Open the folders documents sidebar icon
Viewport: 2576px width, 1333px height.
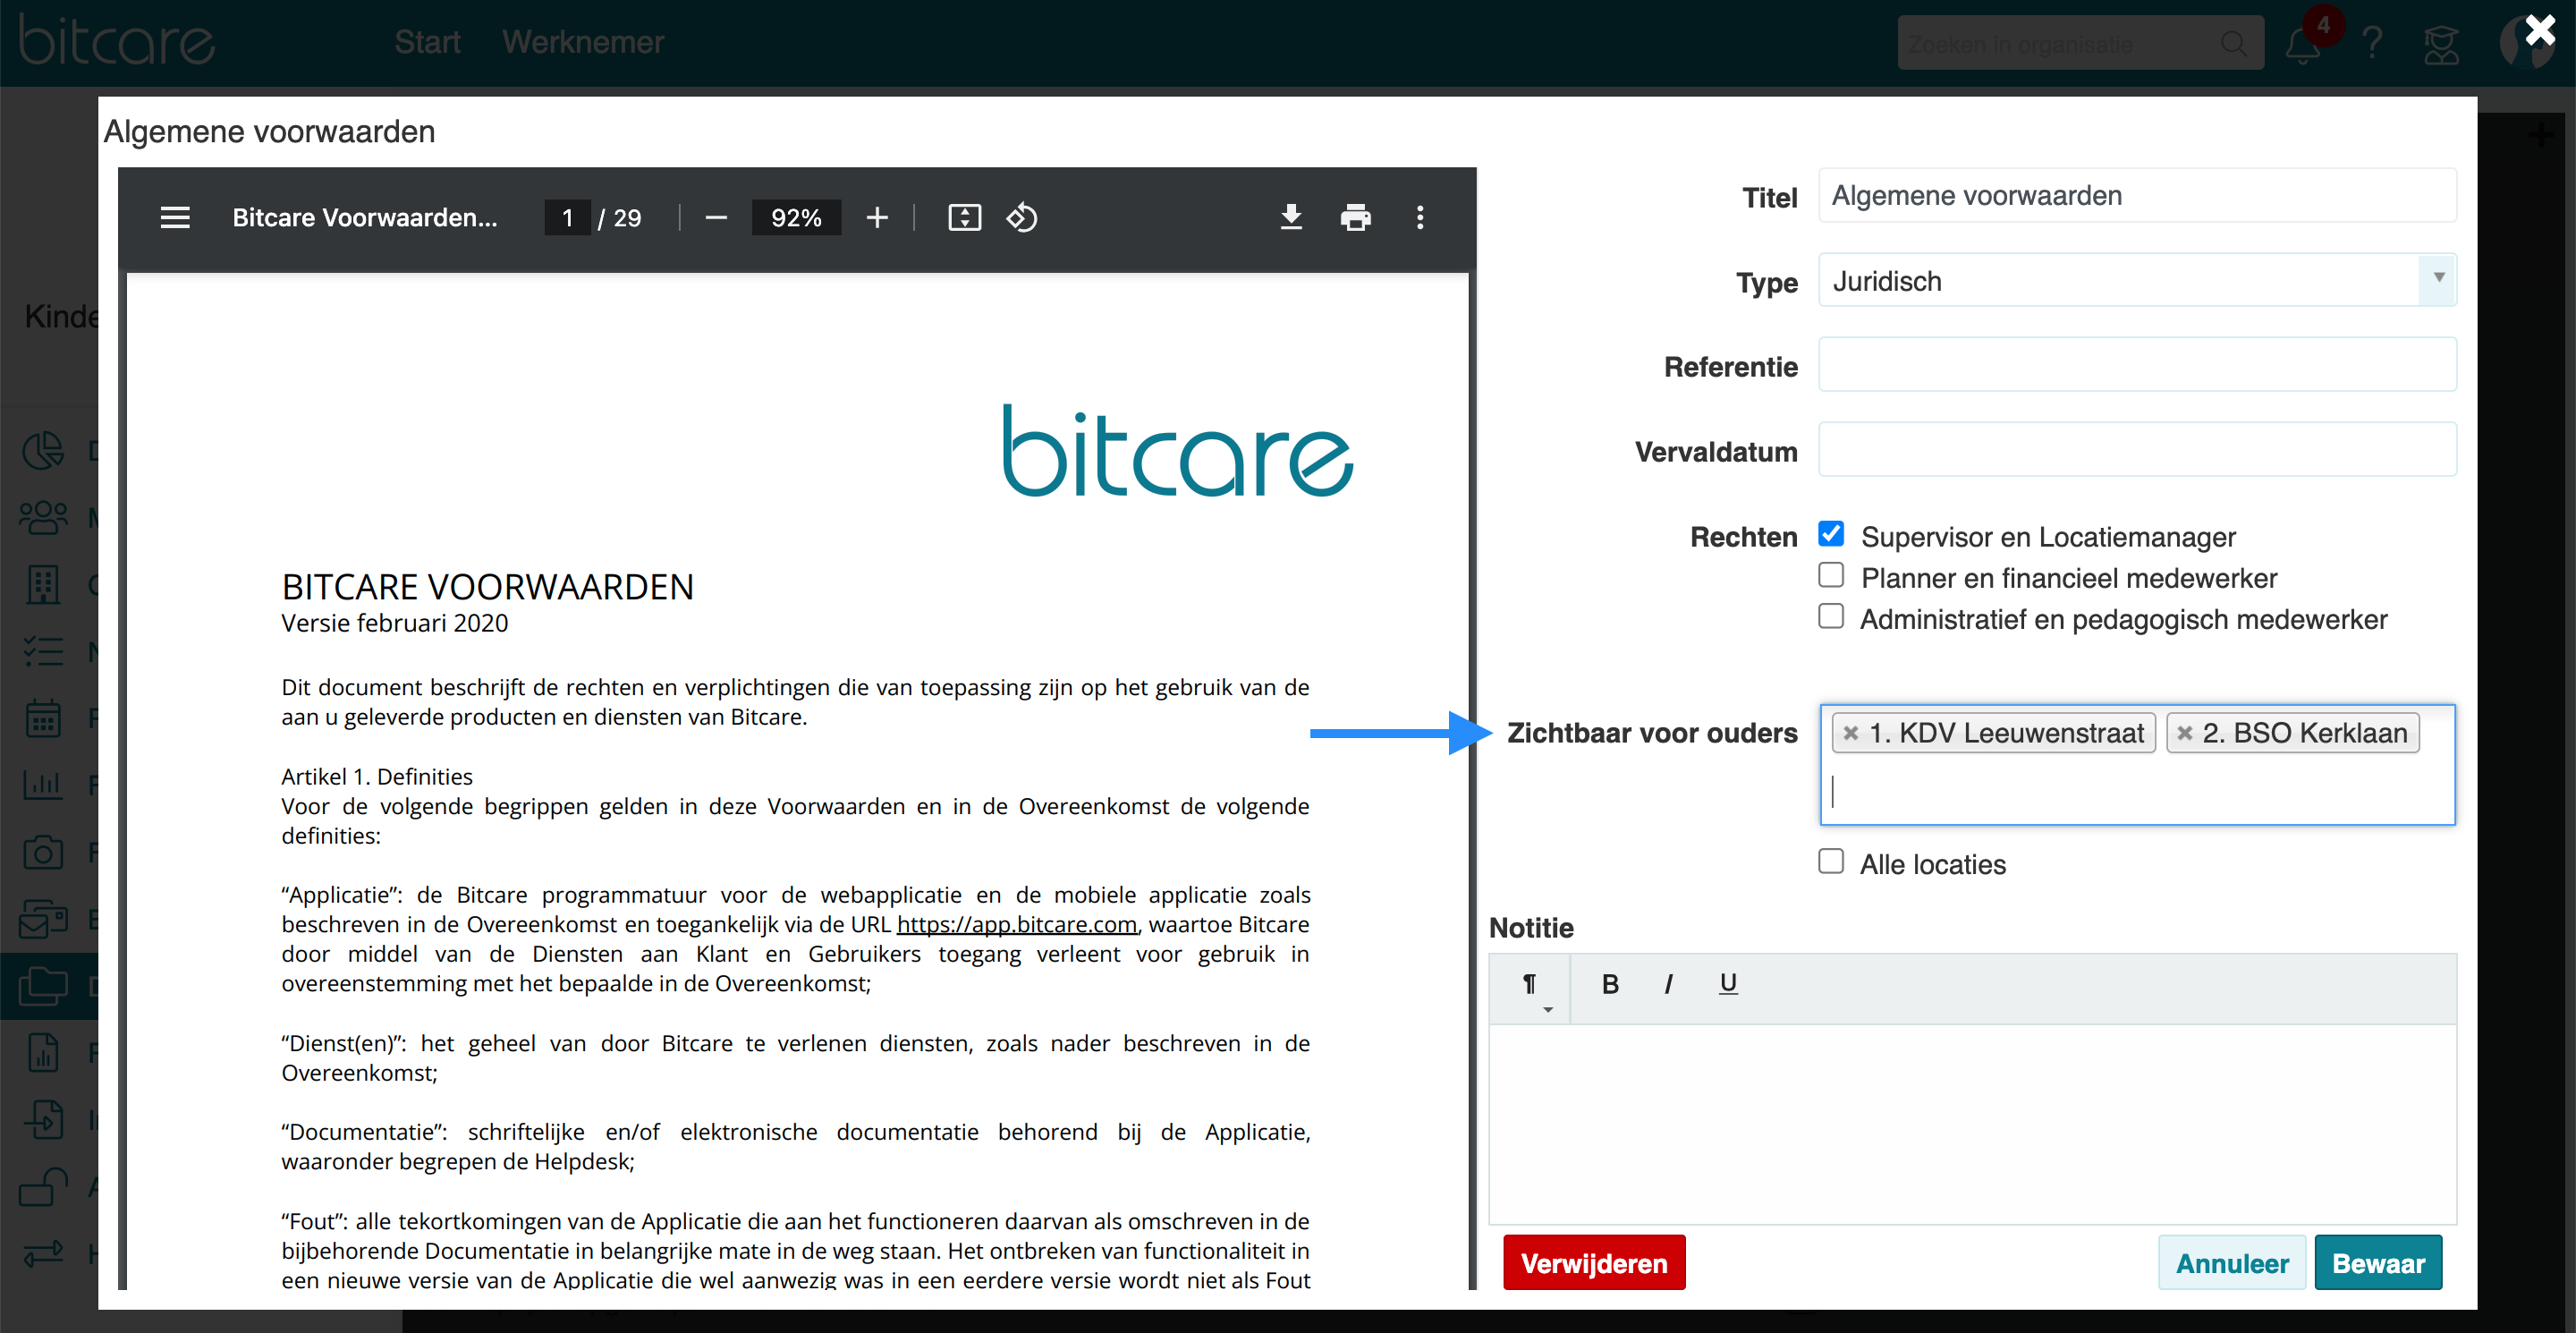(43, 986)
